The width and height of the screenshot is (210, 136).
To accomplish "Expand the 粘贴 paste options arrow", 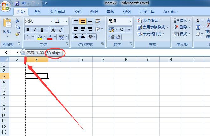I will click(7, 37).
